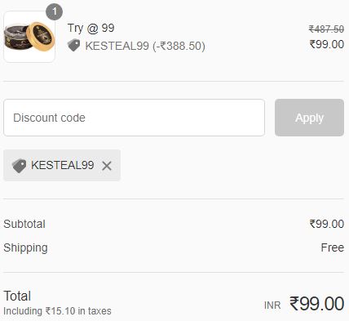
Task: Click the struck-through ₹487.50 original price
Action: pos(326,29)
